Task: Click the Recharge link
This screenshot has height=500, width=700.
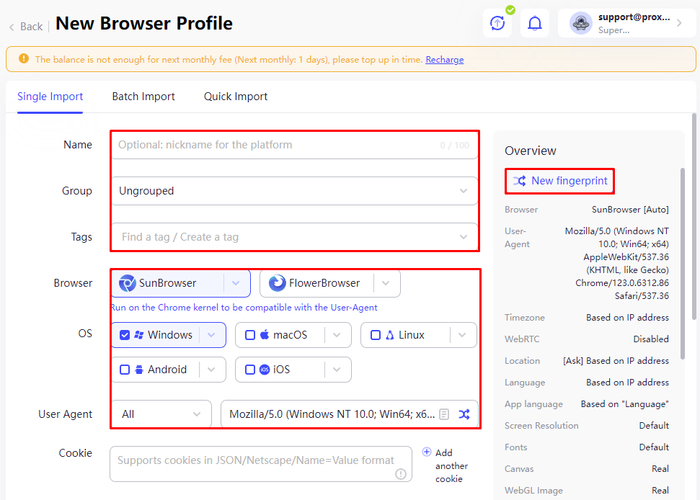Action: coord(445,59)
